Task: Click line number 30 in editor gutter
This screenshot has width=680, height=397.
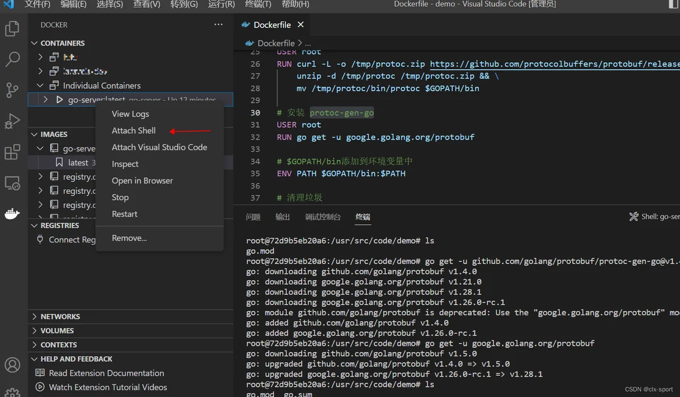Action: [x=255, y=113]
